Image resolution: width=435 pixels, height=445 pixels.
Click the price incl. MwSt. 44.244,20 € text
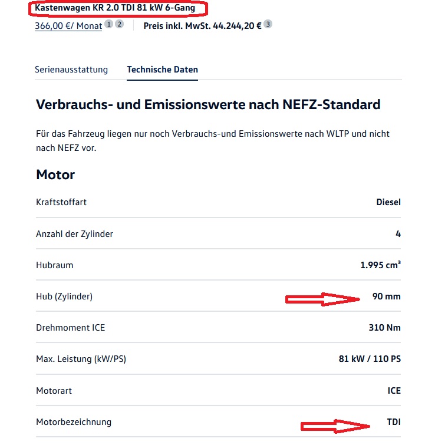pyautogui.click(x=202, y=26)
